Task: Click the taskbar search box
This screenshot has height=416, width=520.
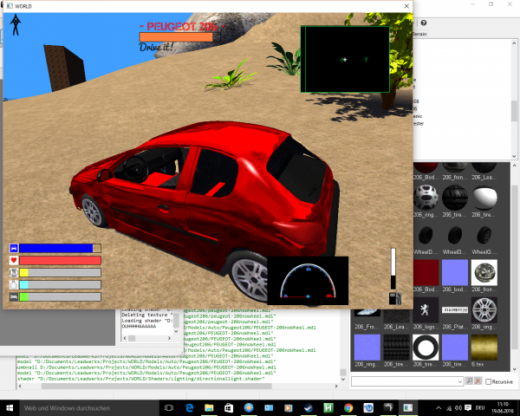Action: [x=78, y=406]
